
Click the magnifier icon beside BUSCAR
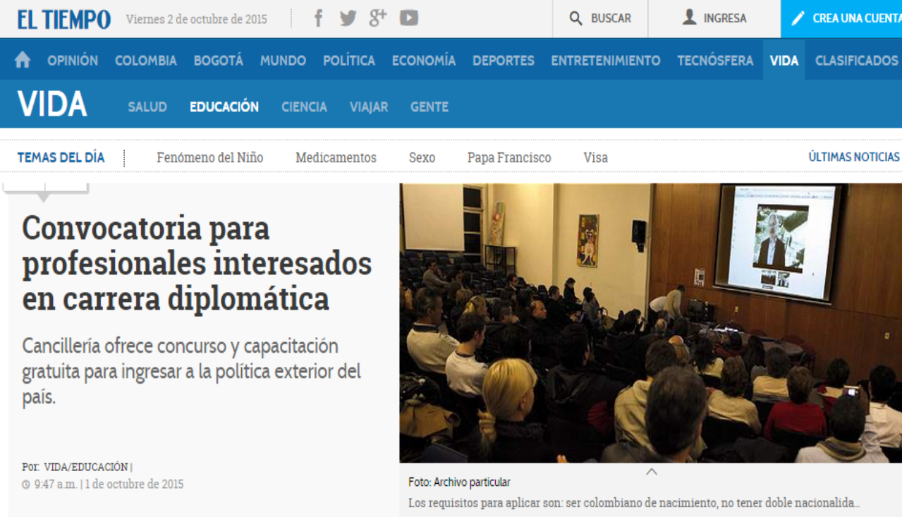point(576,19)
